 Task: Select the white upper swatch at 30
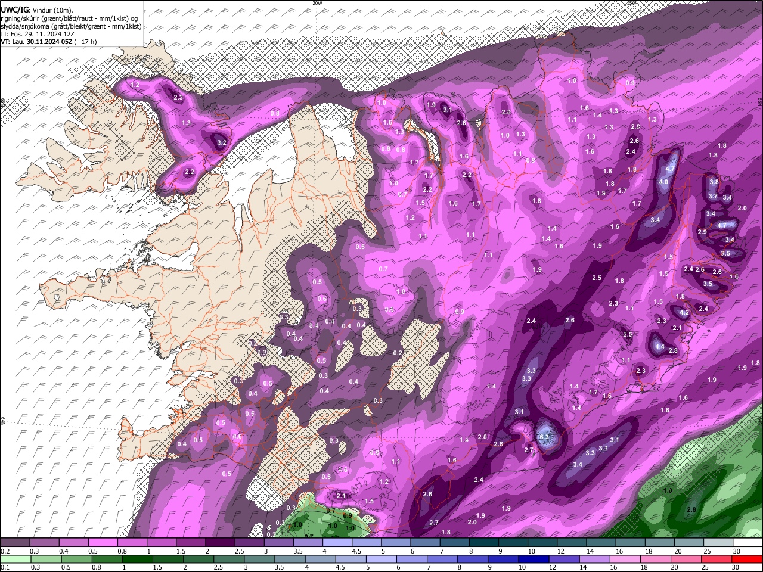click(x=748, y=543)
